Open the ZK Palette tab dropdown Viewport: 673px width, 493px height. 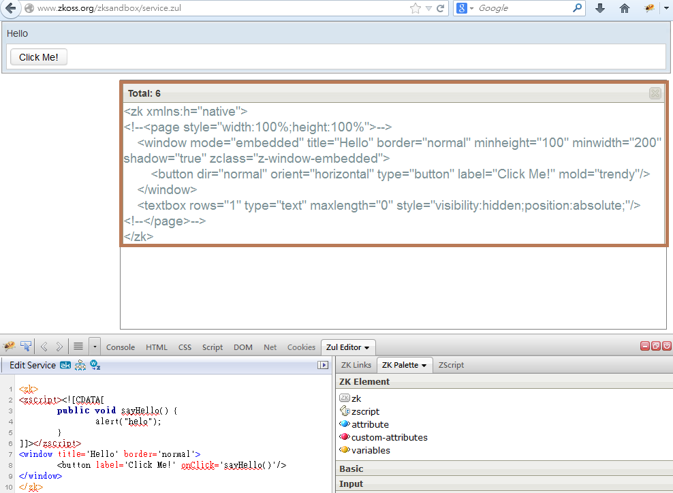click(x=424, y=366)
